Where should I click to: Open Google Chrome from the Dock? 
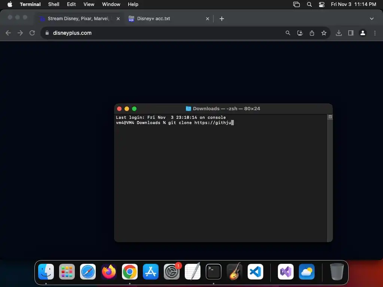[130, 272]
